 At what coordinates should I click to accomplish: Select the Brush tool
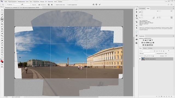2,26
